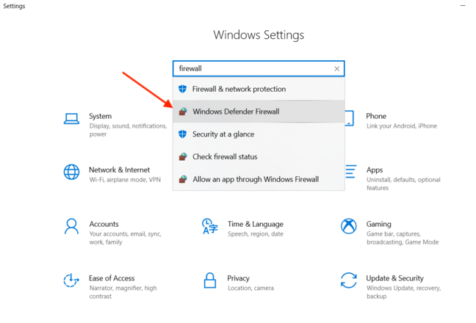Open Update & Security settings
This screenshot has width=476, height=323.
pyautogui.click(x=391, y=286)
